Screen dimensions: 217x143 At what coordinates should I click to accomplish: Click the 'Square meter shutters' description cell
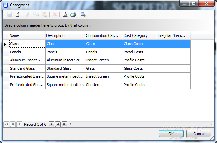[x=65, y=85]
